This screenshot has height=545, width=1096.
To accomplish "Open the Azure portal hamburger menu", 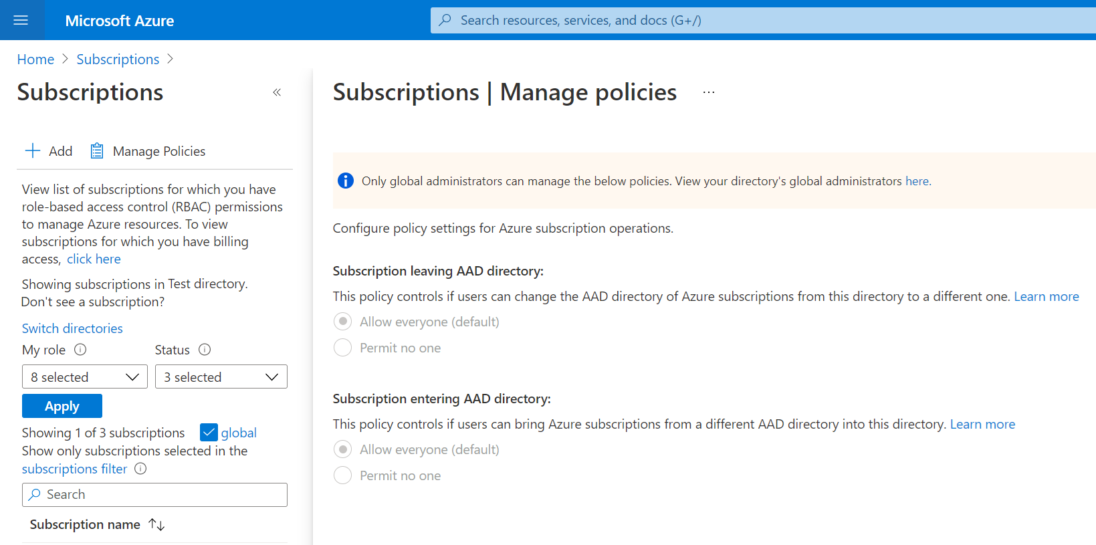I will [x=21, y=20].
